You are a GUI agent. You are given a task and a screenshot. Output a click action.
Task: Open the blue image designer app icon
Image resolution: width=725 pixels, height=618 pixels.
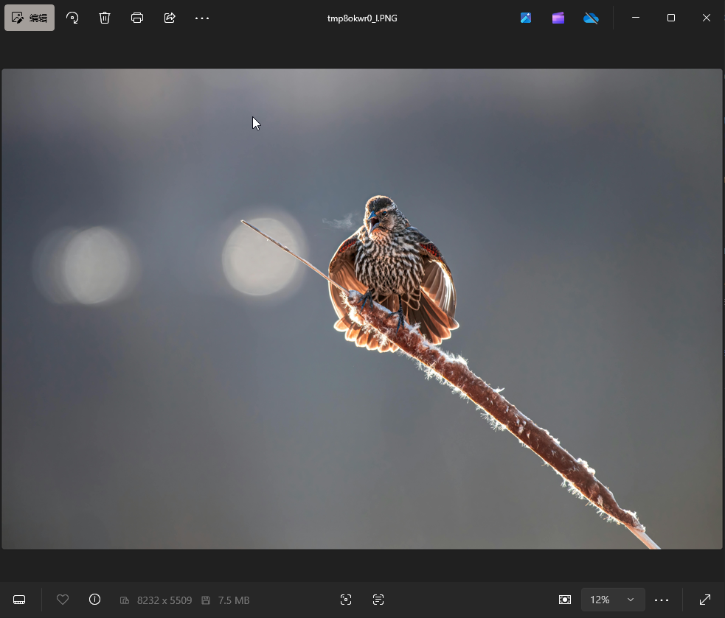pos(526,18)
